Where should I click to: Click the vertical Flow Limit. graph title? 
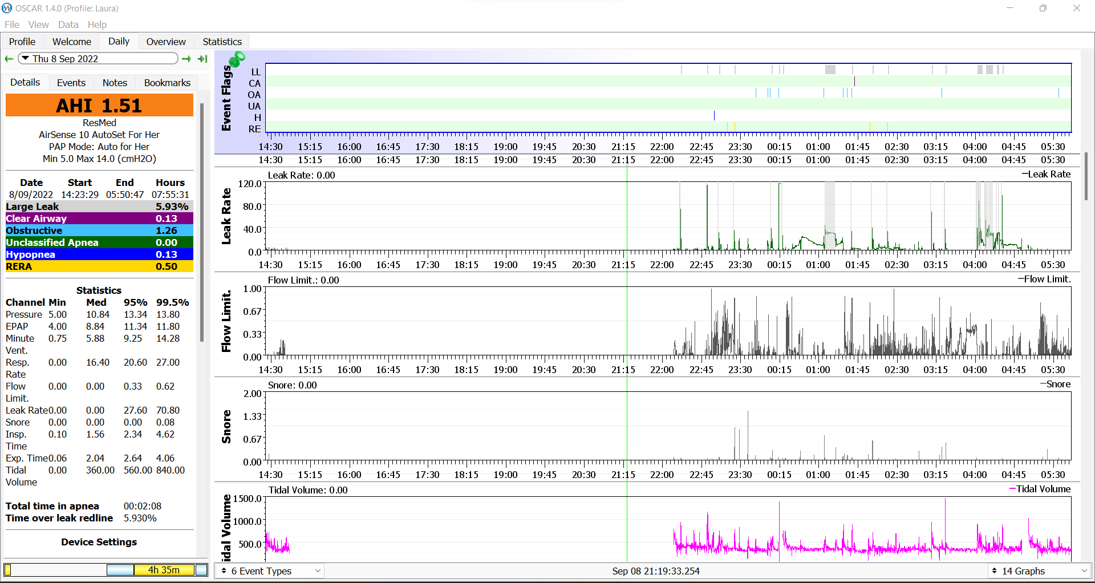[226, 321]
